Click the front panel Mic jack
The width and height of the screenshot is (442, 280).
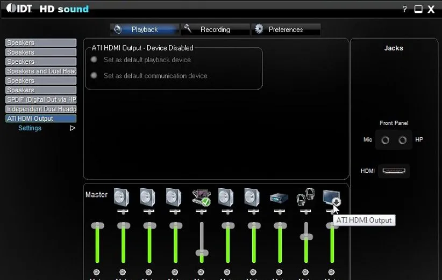coord(385,140)
